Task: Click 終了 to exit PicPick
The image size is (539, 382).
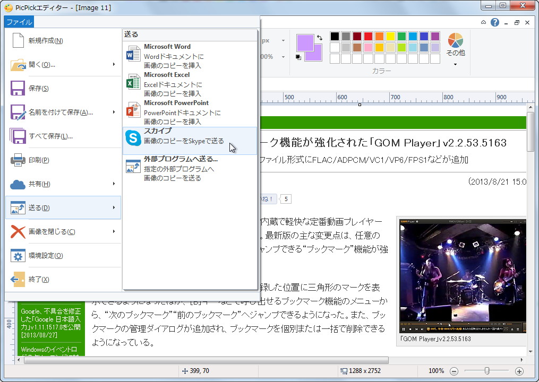Action: [x=53, y=280]
